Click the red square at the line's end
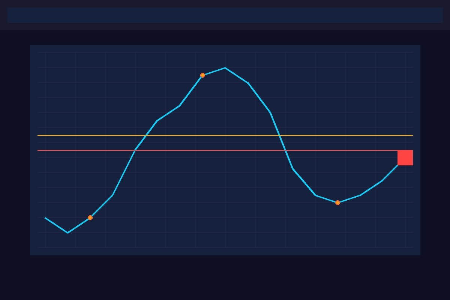This screenshot has width=450, height=300. pos(405,157)
